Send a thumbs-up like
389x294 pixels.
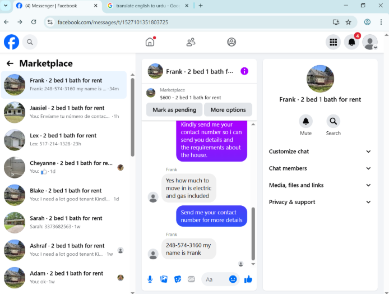click(248, 279)
